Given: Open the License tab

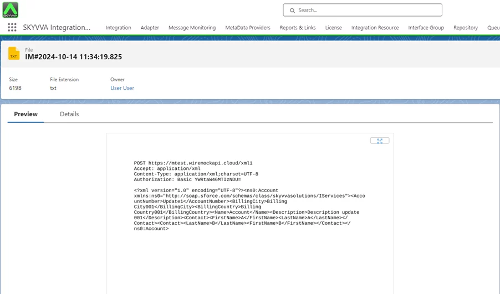Looking at the screenshot, I should coord(333,28).
